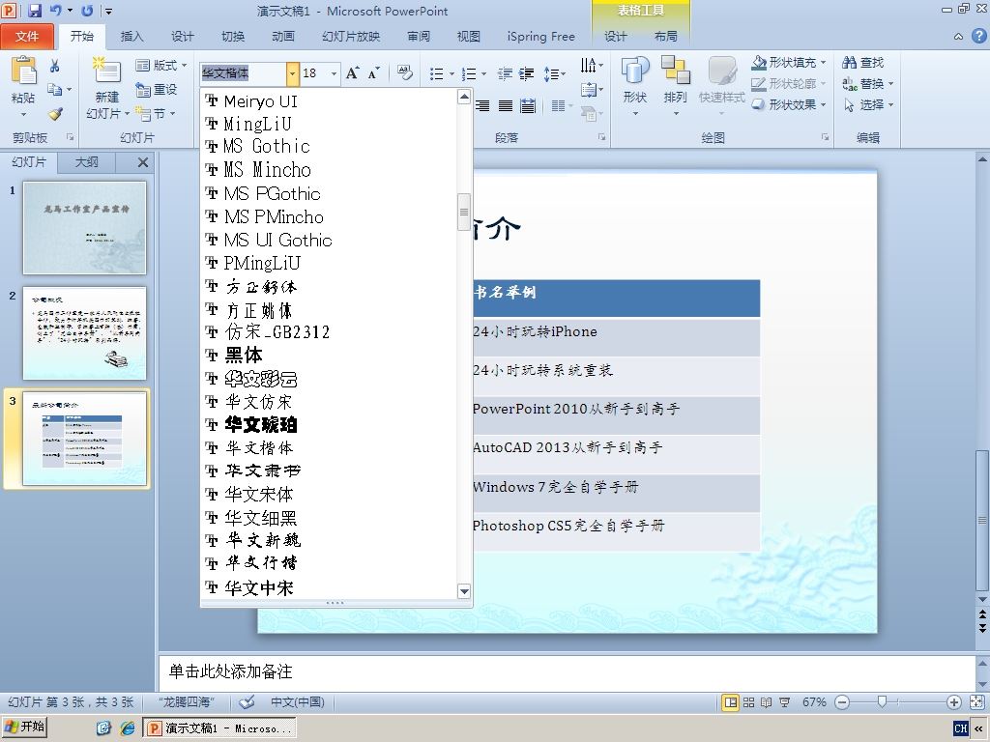Fit slide to current window button

click(x=976, y=702)
